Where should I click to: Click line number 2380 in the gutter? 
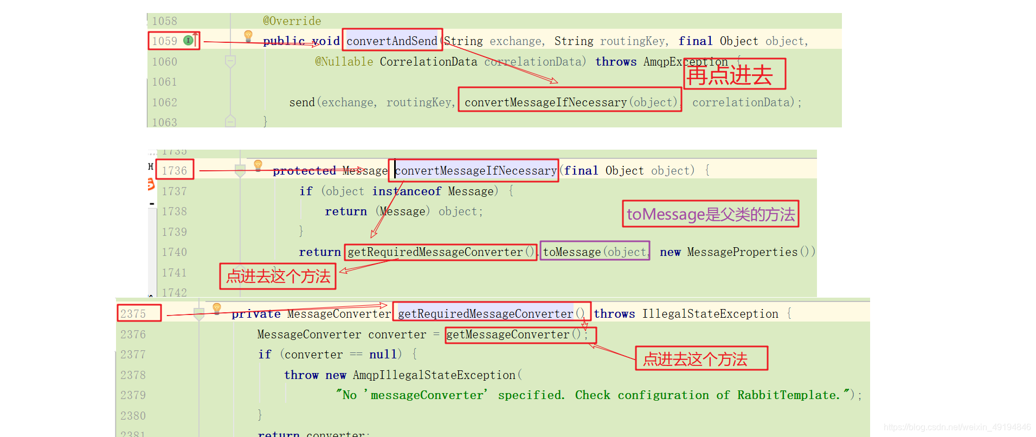(x=133, y=416)
